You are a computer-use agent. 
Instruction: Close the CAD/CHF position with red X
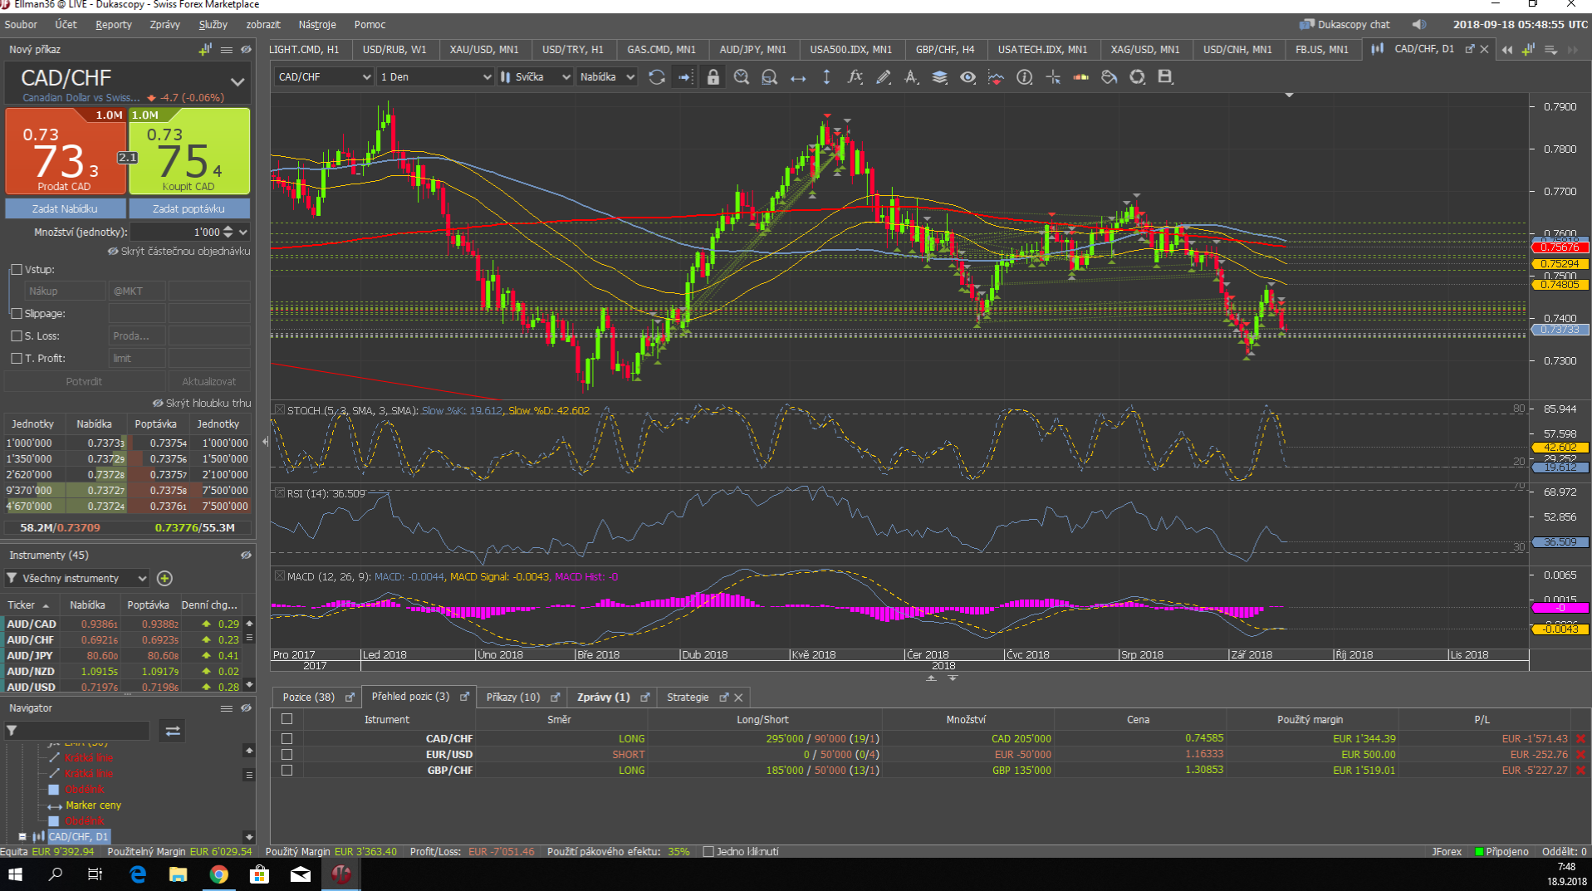tap(1580, 738)
